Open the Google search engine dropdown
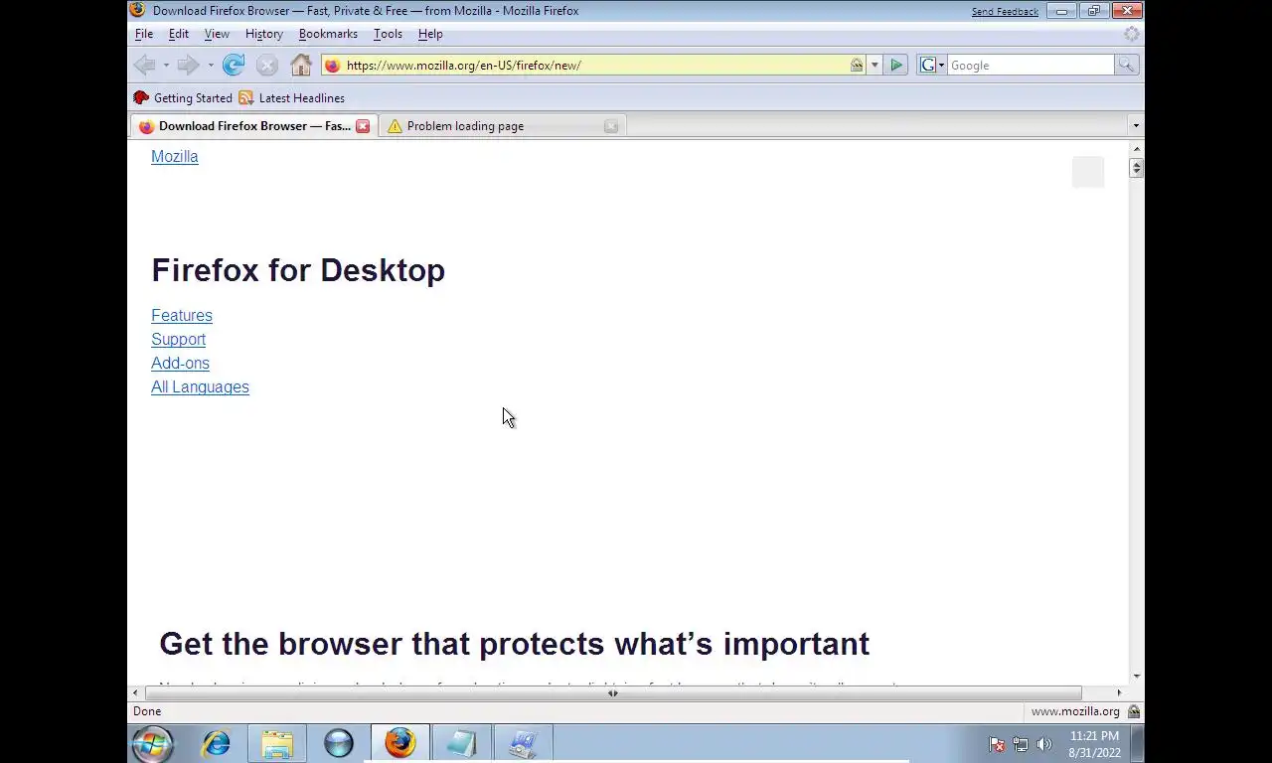 [932, 66]
